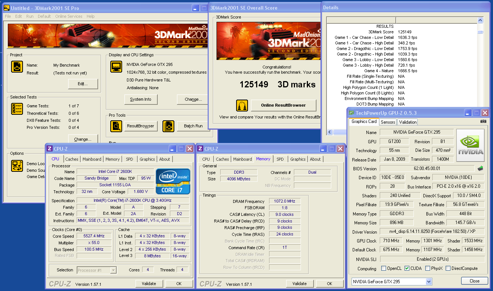Click the GPU-Z BIOS Version field

428,168
